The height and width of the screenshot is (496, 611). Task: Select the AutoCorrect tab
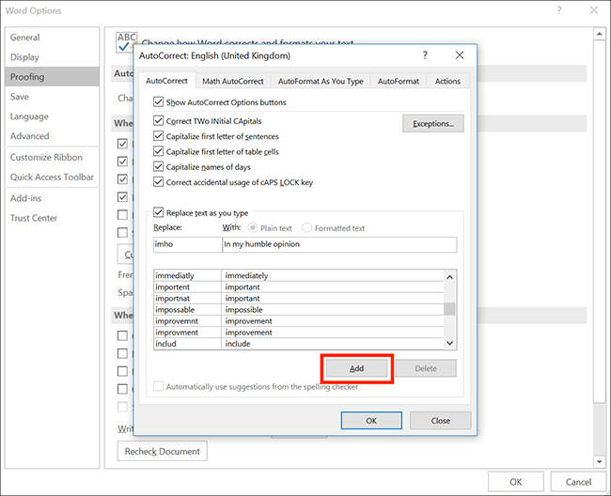tap(166, 81)
